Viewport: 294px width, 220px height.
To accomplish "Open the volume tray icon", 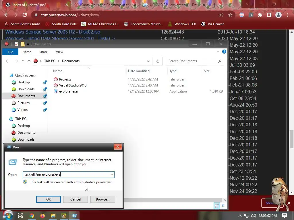I will point(253,216).
